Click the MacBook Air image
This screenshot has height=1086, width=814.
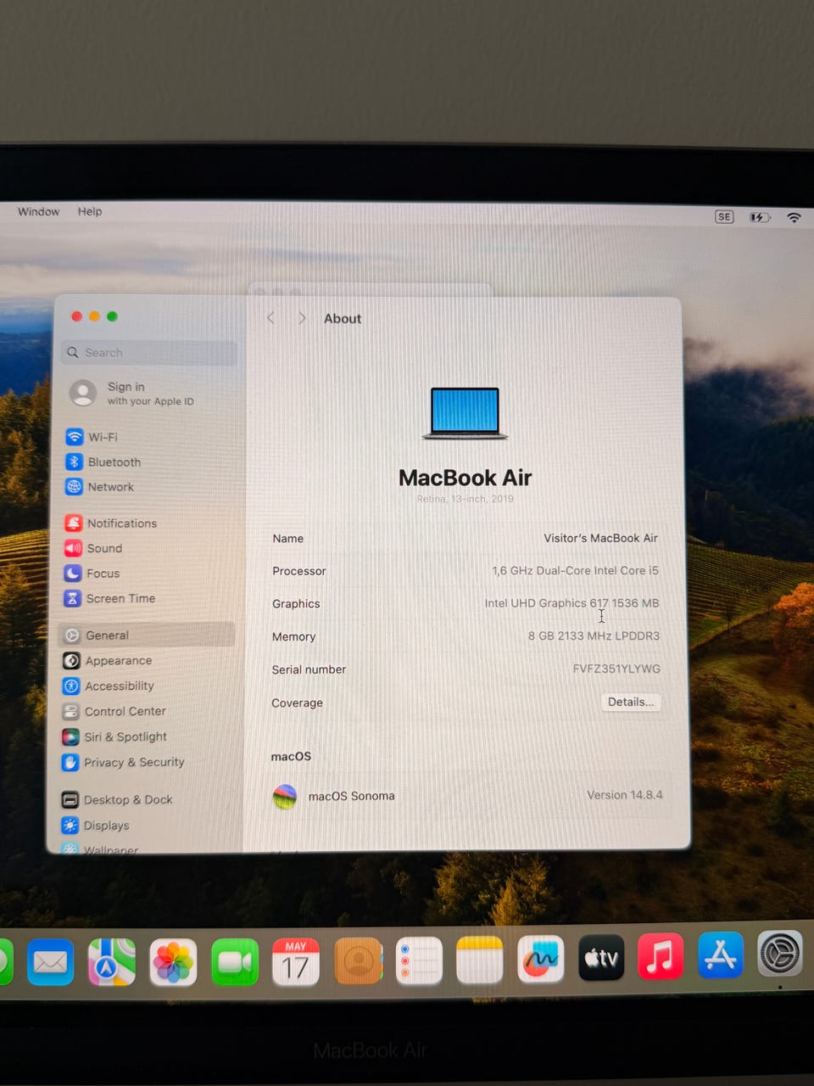(x=466, y=413)
